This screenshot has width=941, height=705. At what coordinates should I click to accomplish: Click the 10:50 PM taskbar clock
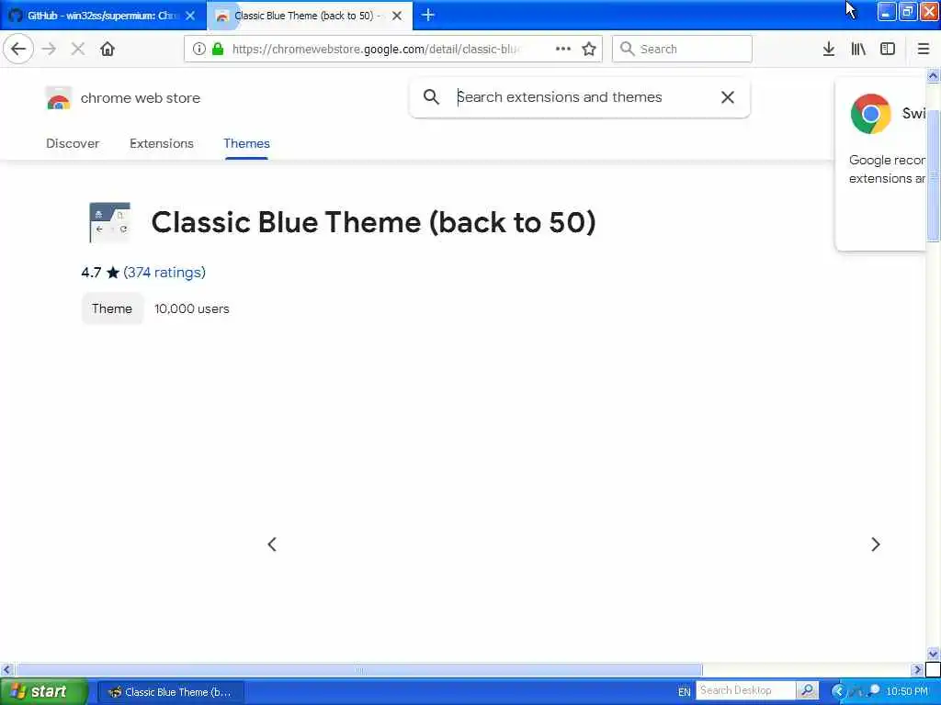tap(907, 691)
